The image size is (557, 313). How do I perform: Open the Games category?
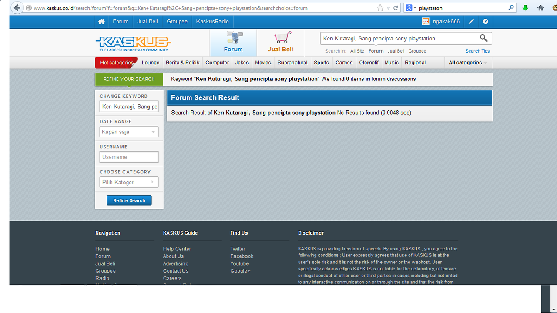tap(344, 63)
